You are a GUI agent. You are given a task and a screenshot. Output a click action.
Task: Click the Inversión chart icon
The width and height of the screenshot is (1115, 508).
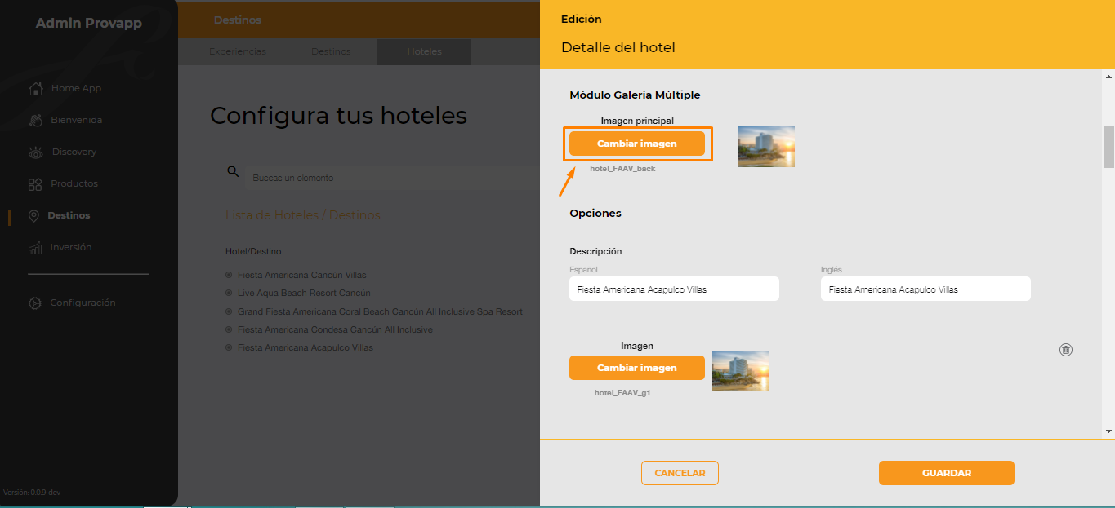click(35, 247)
